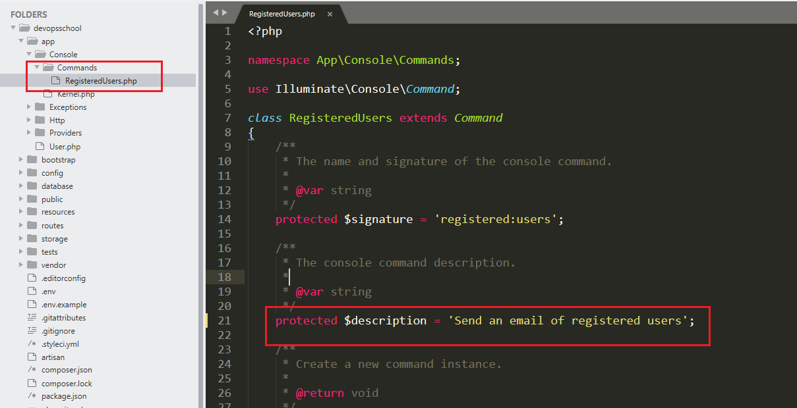Click the .styleci.yml file icon

(x=32, y=344)
